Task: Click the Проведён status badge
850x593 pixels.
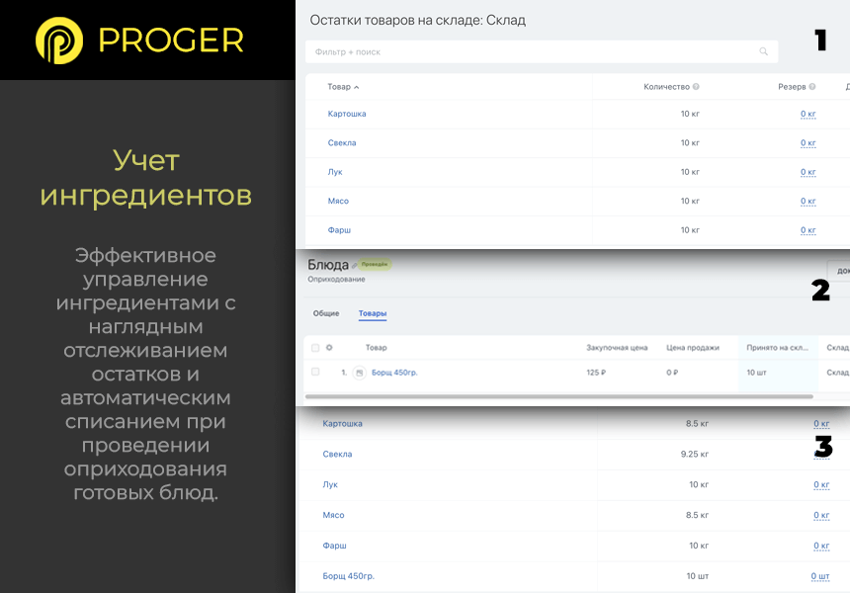Action: click(x=375, y=265)
